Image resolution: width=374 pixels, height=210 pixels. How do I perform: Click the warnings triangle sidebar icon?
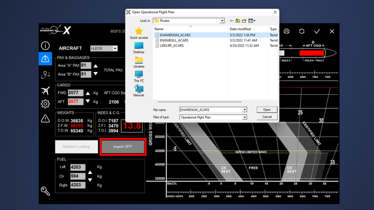pyautogui.click(x=45, y=118)
